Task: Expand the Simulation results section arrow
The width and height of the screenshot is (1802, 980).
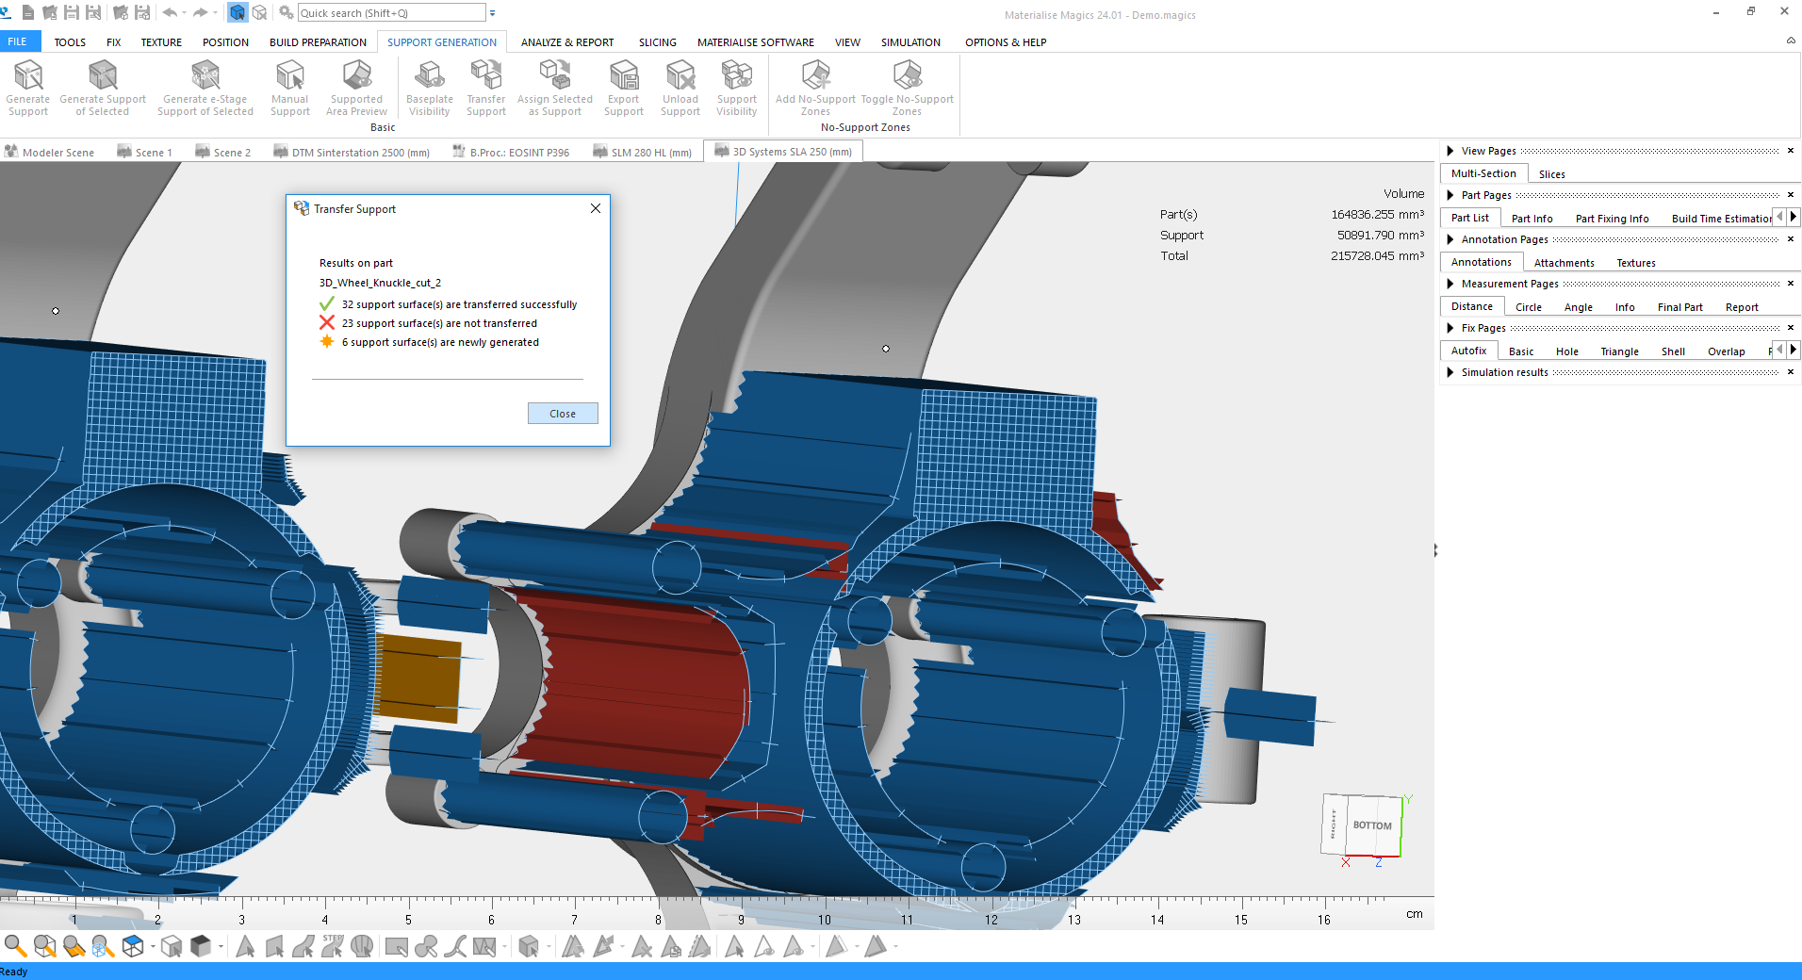Action: tap(1450, 372)
